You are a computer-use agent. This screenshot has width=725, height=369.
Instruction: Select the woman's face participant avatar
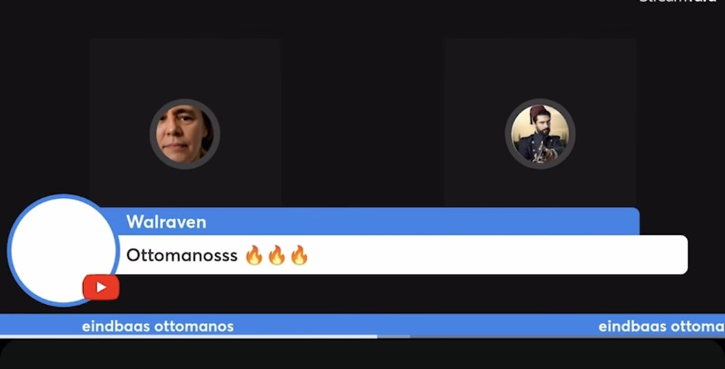pyautogui.click(x=185, y=134)
